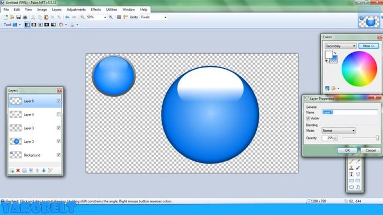Click the red X Delete Layer icon
Viewport: 383px width, 215px height.
point(18,170)
